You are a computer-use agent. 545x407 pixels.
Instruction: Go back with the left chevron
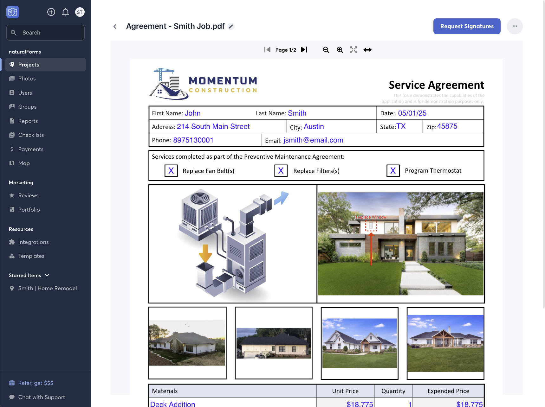[115, 27]
